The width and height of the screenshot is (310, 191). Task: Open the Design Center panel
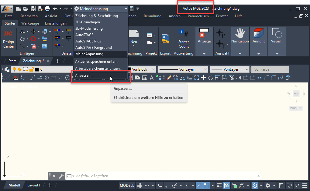click(x=9, y=39)
